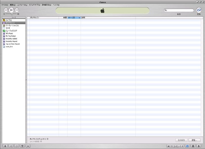
Task: Select ポッドキャスト in the source list
Action: (x=14, y=23)
